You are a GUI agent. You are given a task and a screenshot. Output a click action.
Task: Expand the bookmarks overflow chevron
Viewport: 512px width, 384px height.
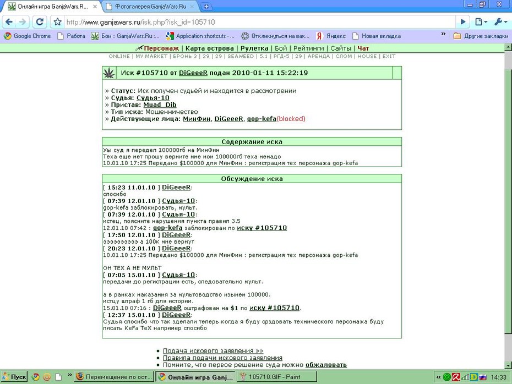pyautogui.click(x=443, y=34)
